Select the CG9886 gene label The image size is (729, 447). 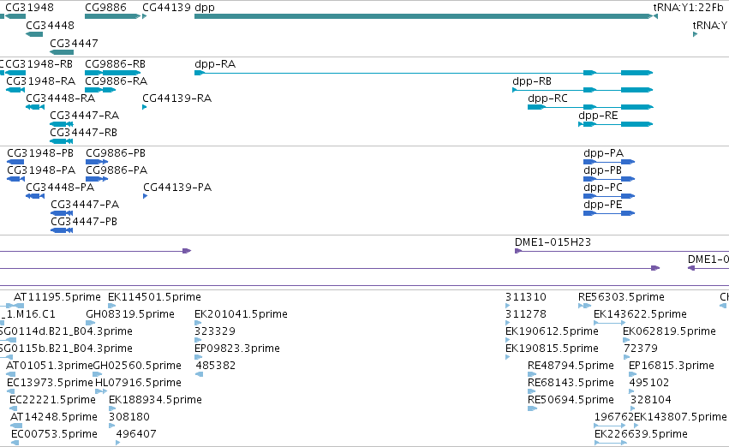tap(105, 8)
